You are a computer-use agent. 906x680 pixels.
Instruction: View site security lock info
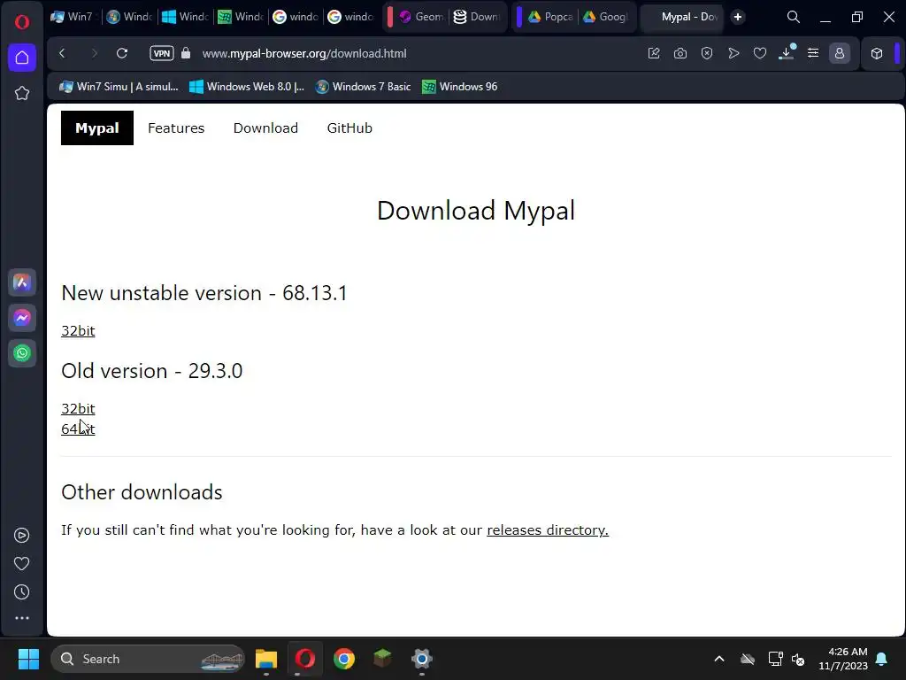click(x=186, y=53)
